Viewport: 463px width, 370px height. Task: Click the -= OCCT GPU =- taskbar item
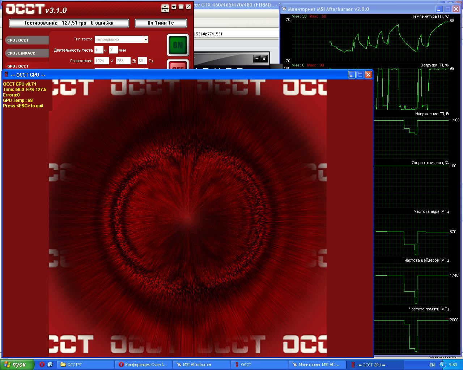coord(375,365)
